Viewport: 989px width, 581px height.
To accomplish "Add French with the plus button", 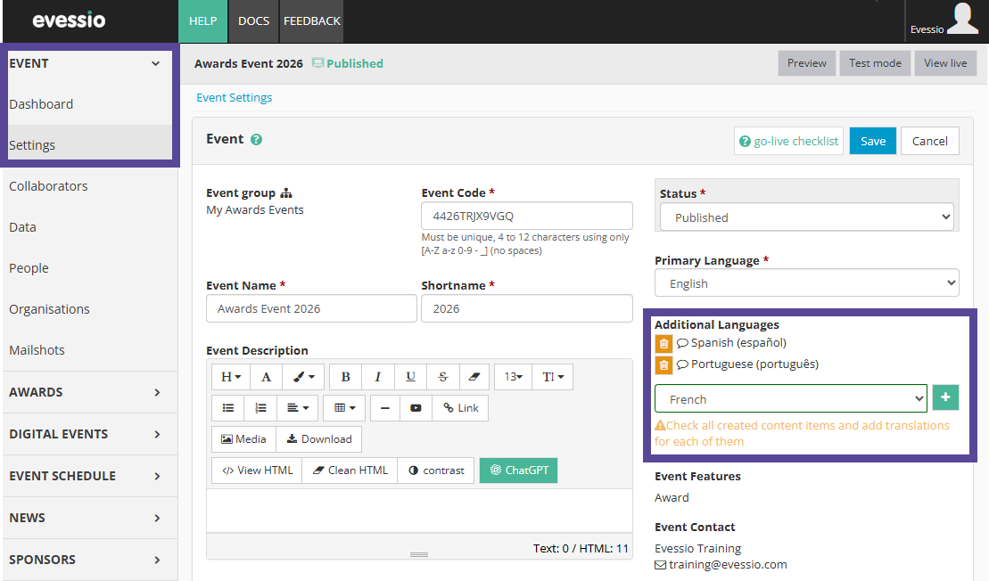I will tap(945, 397).
